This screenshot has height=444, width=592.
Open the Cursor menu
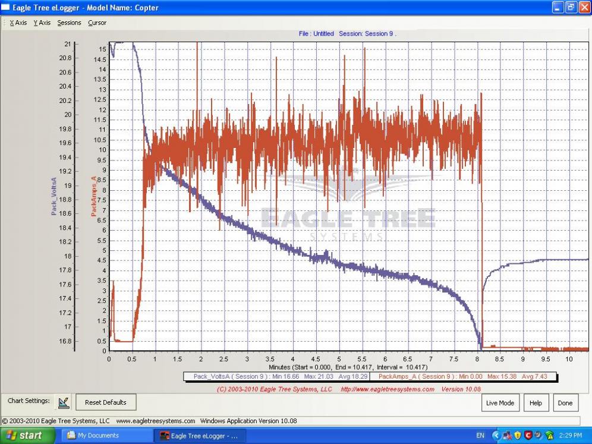[x=97, y=23]
